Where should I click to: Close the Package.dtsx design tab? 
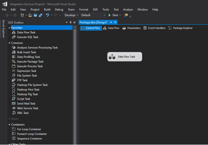pyautogui.click(x=115, y=22)
